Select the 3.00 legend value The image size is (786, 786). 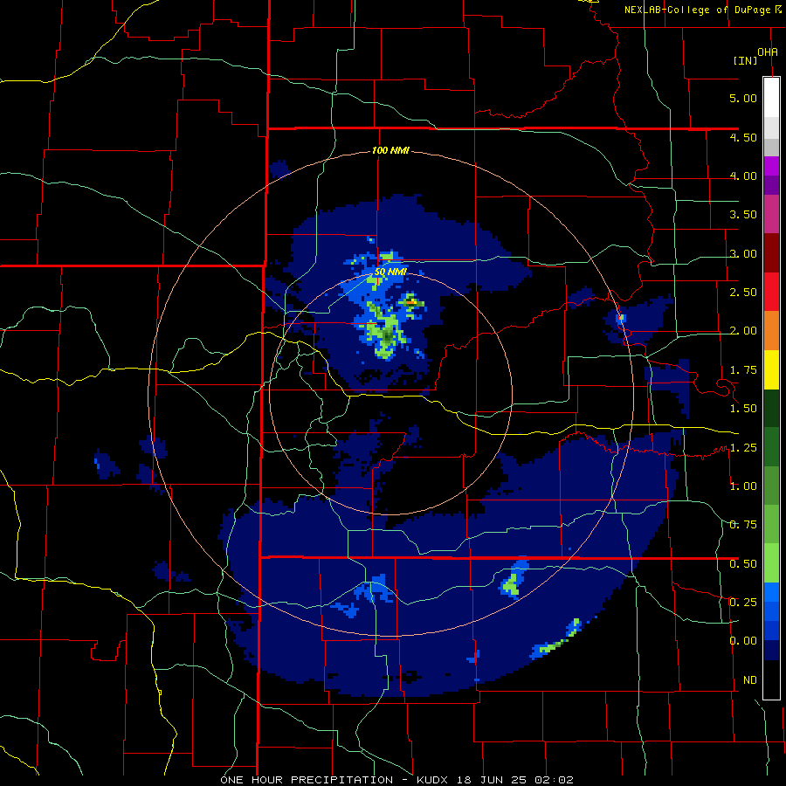pos(743,253)
